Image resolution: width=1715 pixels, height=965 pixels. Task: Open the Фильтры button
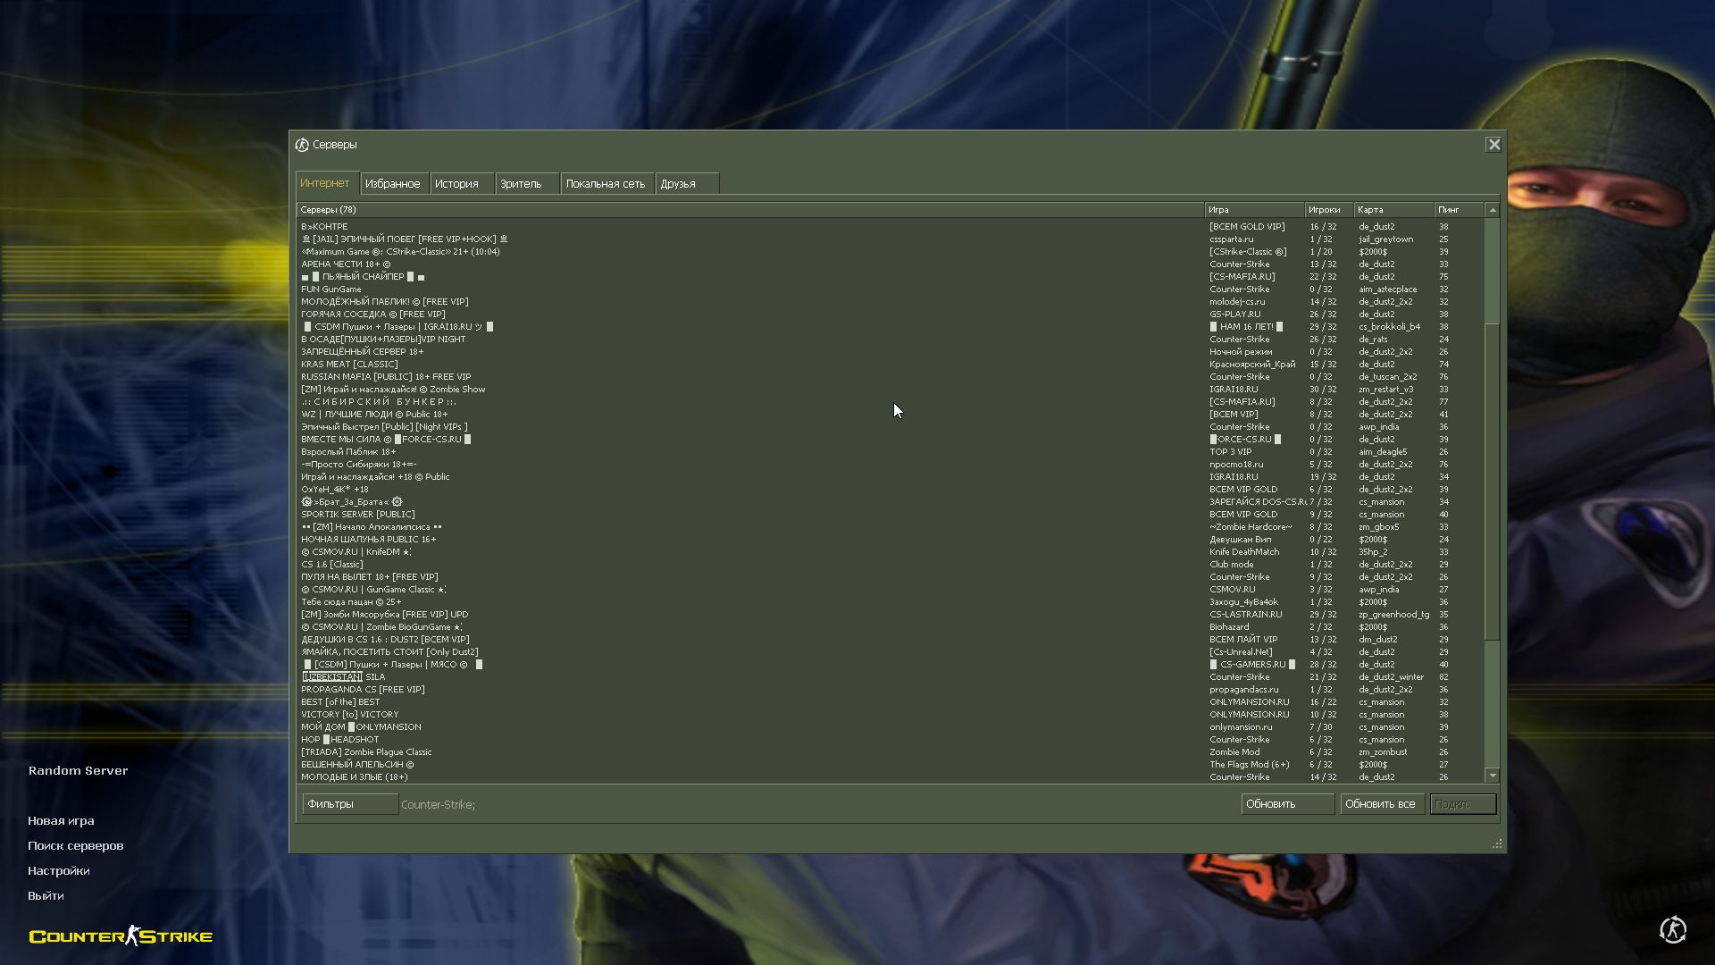[x=349, y=804]
